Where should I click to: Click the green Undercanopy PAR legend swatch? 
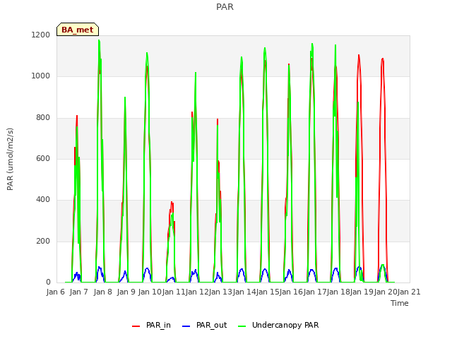(x=242, y=326)
